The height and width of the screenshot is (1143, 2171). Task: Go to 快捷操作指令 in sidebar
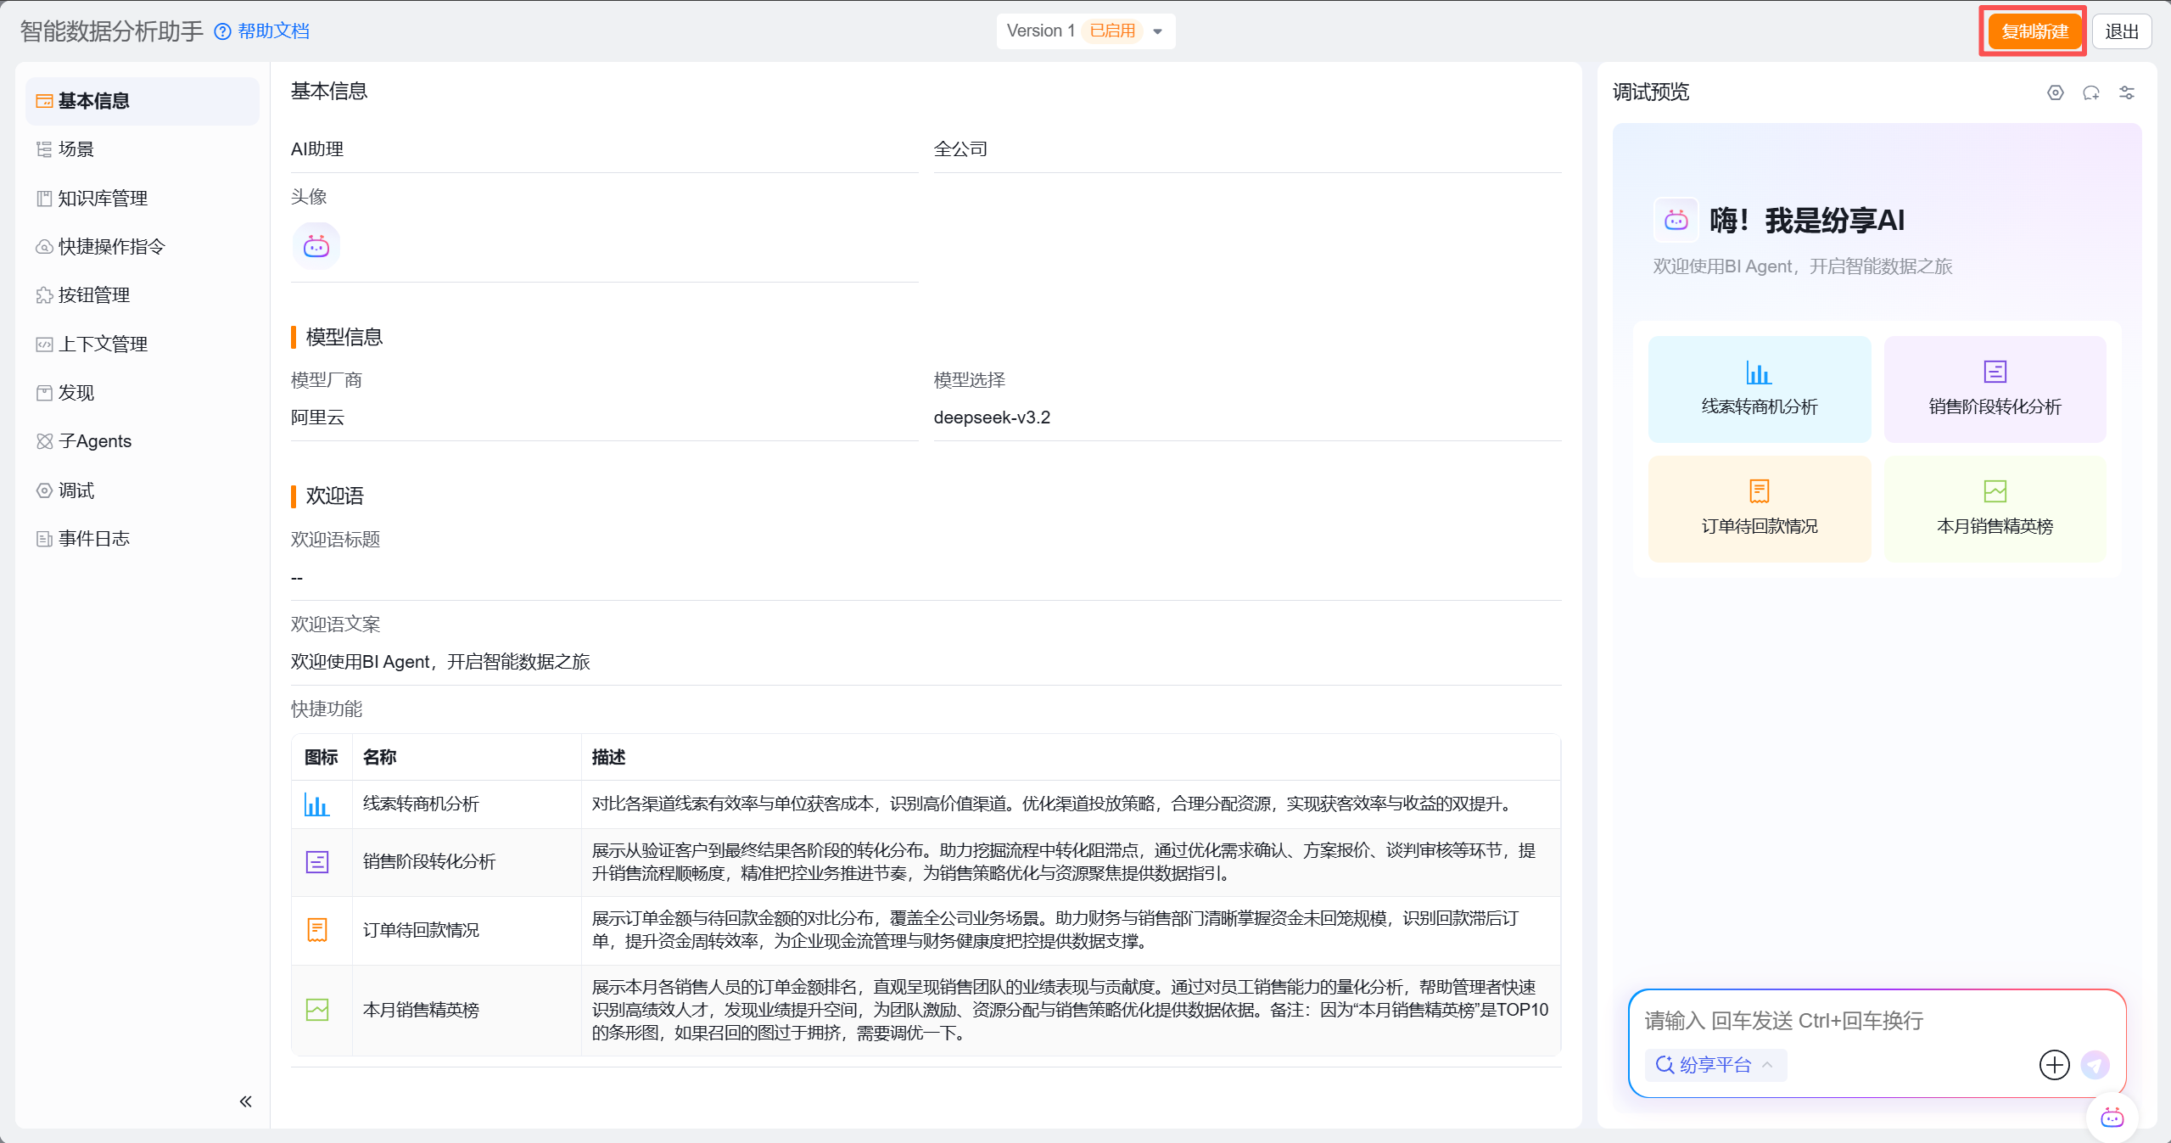(x=111, y=246)
